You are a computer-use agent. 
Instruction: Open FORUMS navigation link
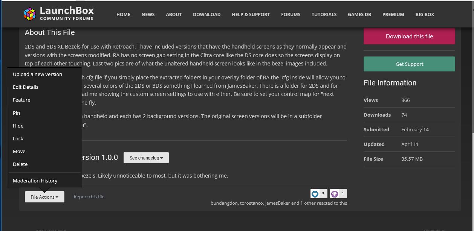[x=291, y=14]
